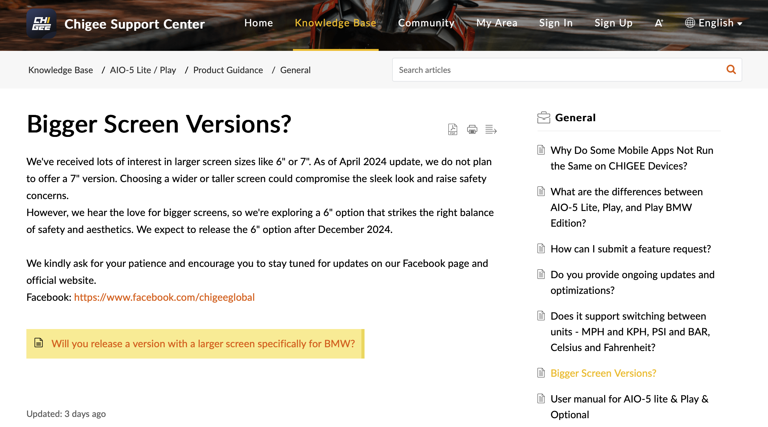This screenshot has width=768, height=427.
Task: Click document icon beside 'Why Do Some Mobile Apps'
Action: [541, 150]
